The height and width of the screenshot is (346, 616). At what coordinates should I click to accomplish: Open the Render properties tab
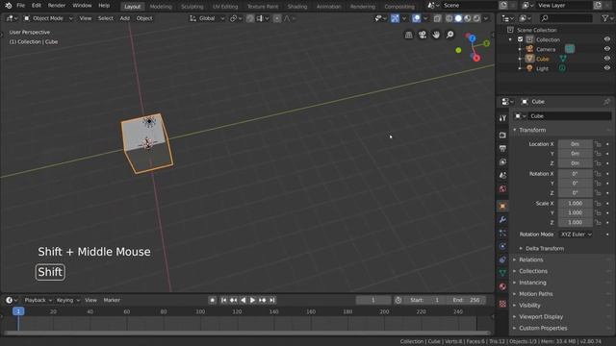click(502, 136)
